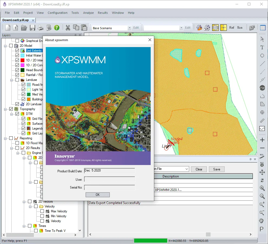Open the Analyze menu

coord(88,13)
